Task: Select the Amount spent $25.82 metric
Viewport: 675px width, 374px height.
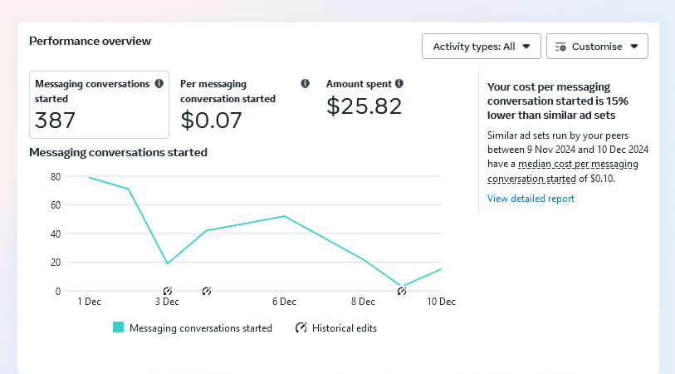Action: (x=364, y=98)
